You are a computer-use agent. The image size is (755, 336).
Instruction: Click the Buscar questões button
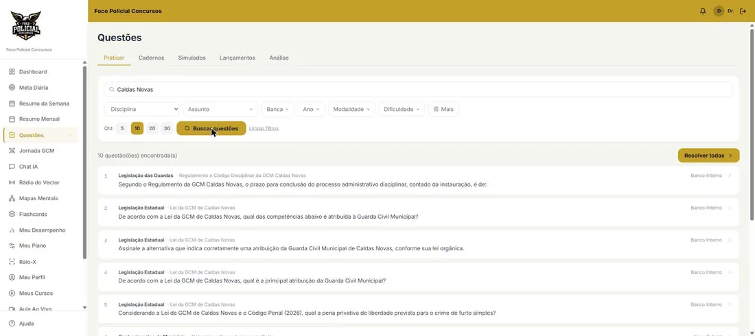coord(211,128)
